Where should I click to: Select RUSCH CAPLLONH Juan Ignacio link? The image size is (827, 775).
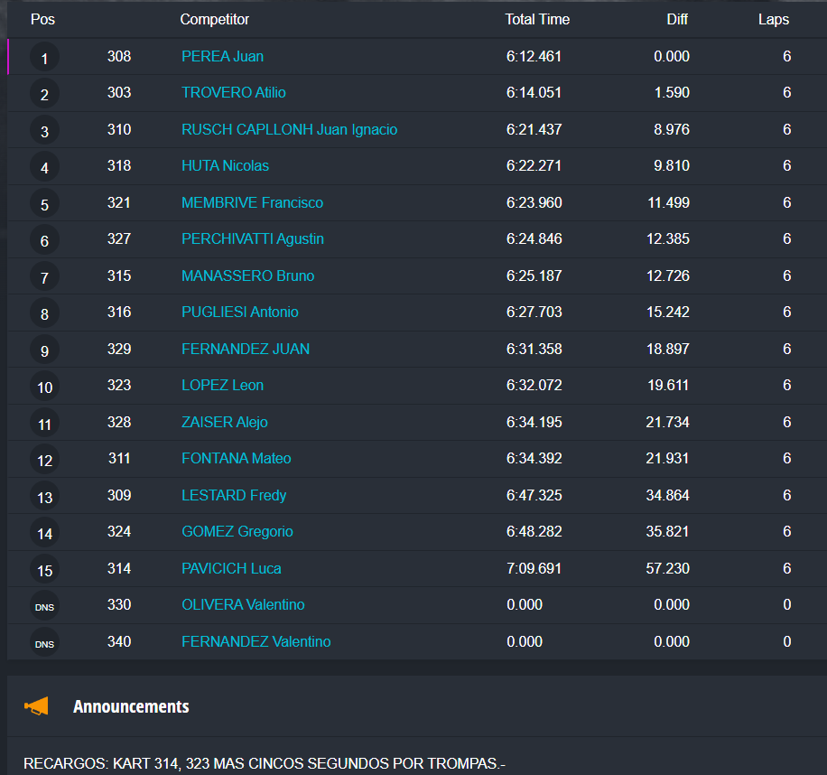(289, 129)
